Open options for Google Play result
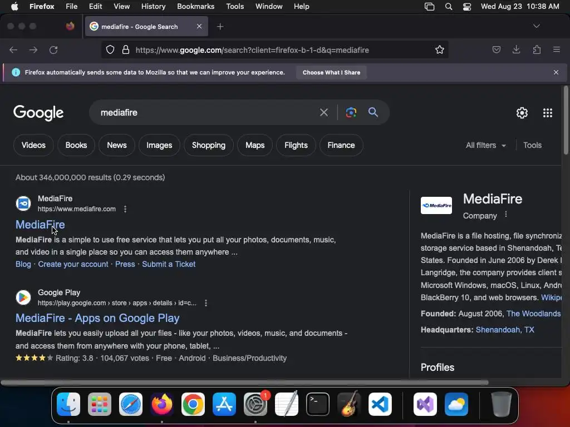570x427 pixels. pyautogui.click(x=206, y=303)
